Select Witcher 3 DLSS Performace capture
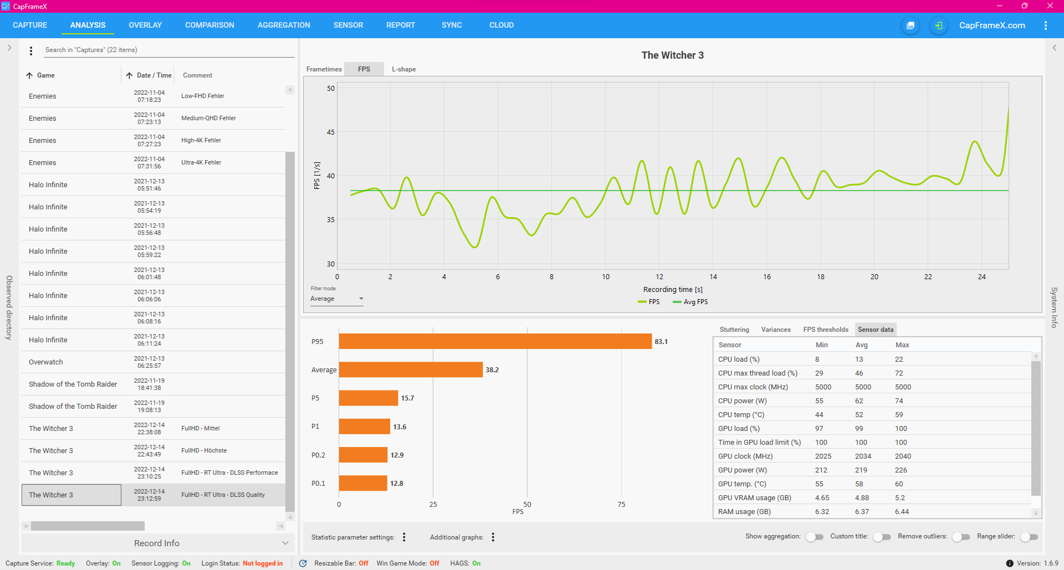The image size is (1064, 570). pyautogui.click(x=154, y=473)
